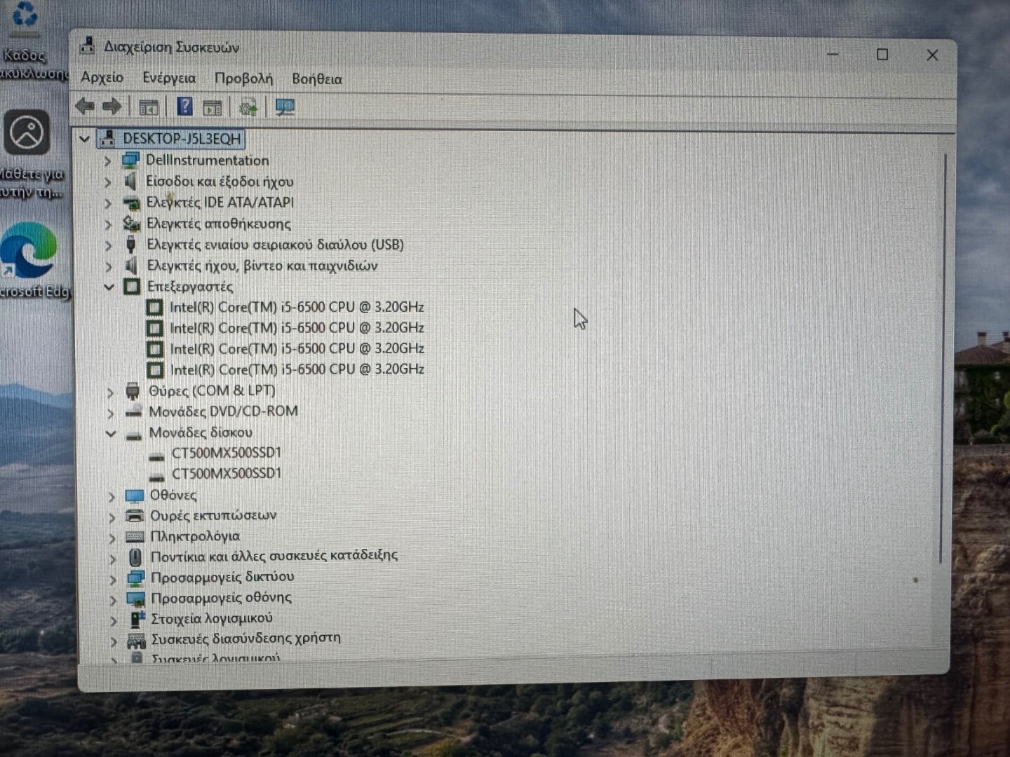Expand Ελεγκτές αποθήκευσης
Viewport: 1010px width, 757px height.
[x=108, y=224]
